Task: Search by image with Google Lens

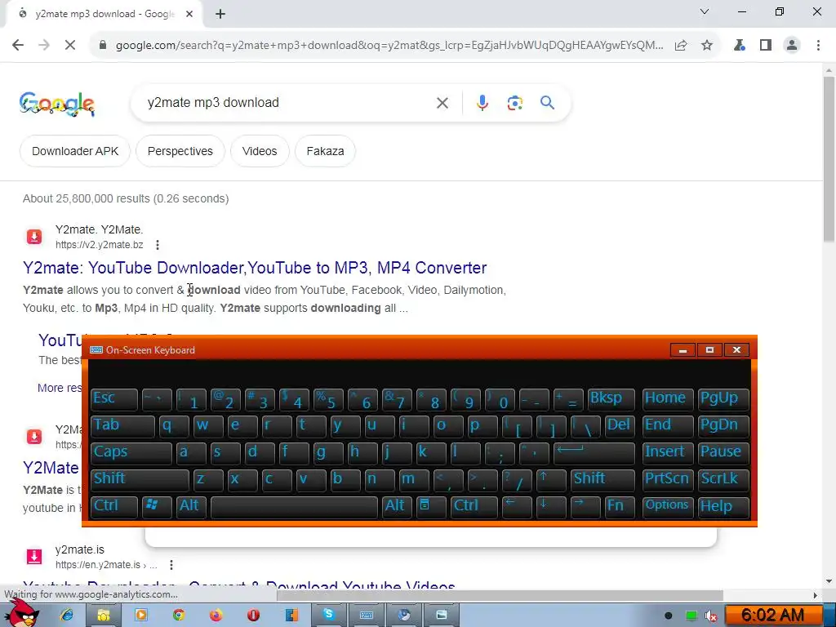Action: 514,103
